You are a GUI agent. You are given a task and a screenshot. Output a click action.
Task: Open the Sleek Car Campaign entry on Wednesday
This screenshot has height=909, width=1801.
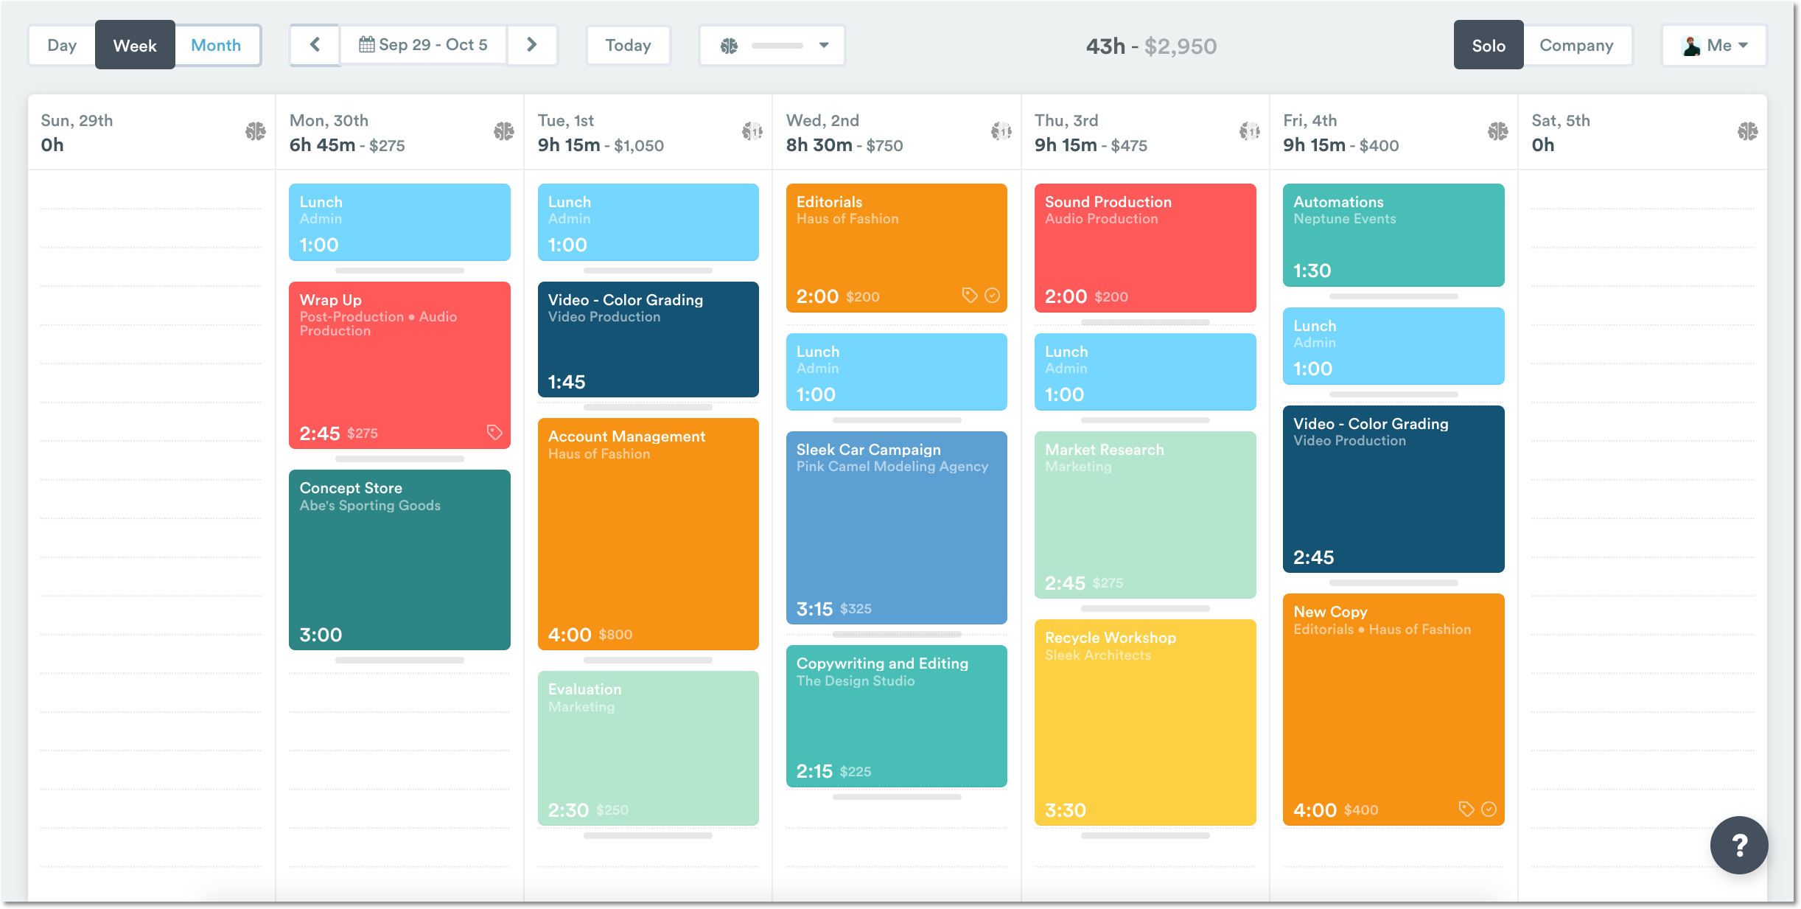(896, 528)
